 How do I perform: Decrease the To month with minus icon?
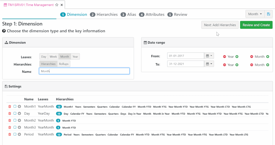[x=252, y=65]
